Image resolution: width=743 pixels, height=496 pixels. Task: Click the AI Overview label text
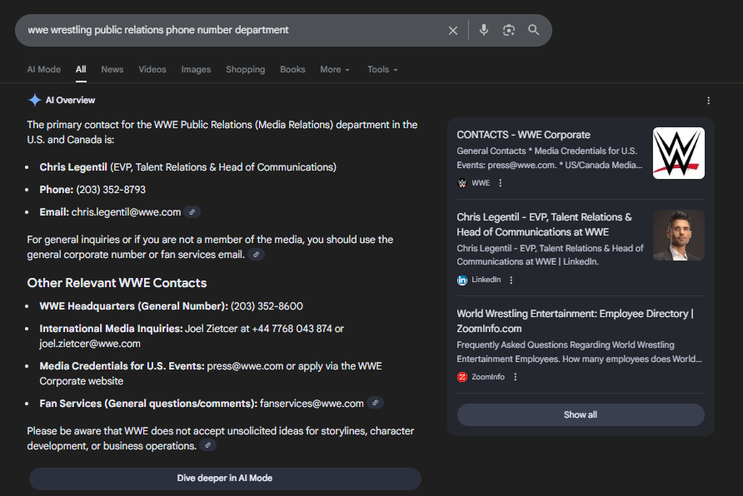[70, 101]
